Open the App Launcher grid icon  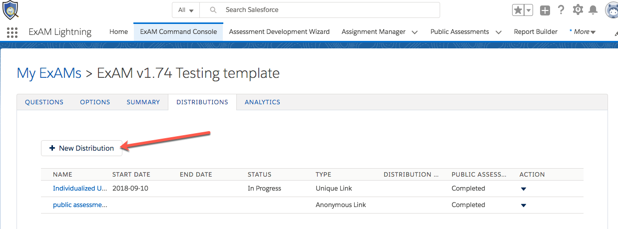click(x=12, y=32)
